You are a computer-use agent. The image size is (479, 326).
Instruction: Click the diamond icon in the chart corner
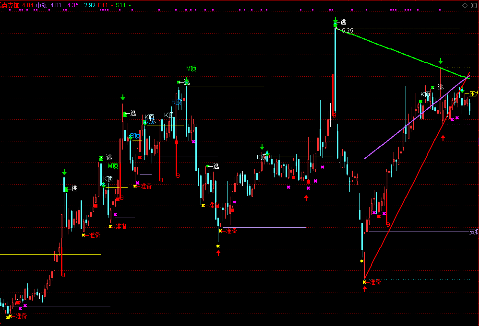[x=465, y=5]
